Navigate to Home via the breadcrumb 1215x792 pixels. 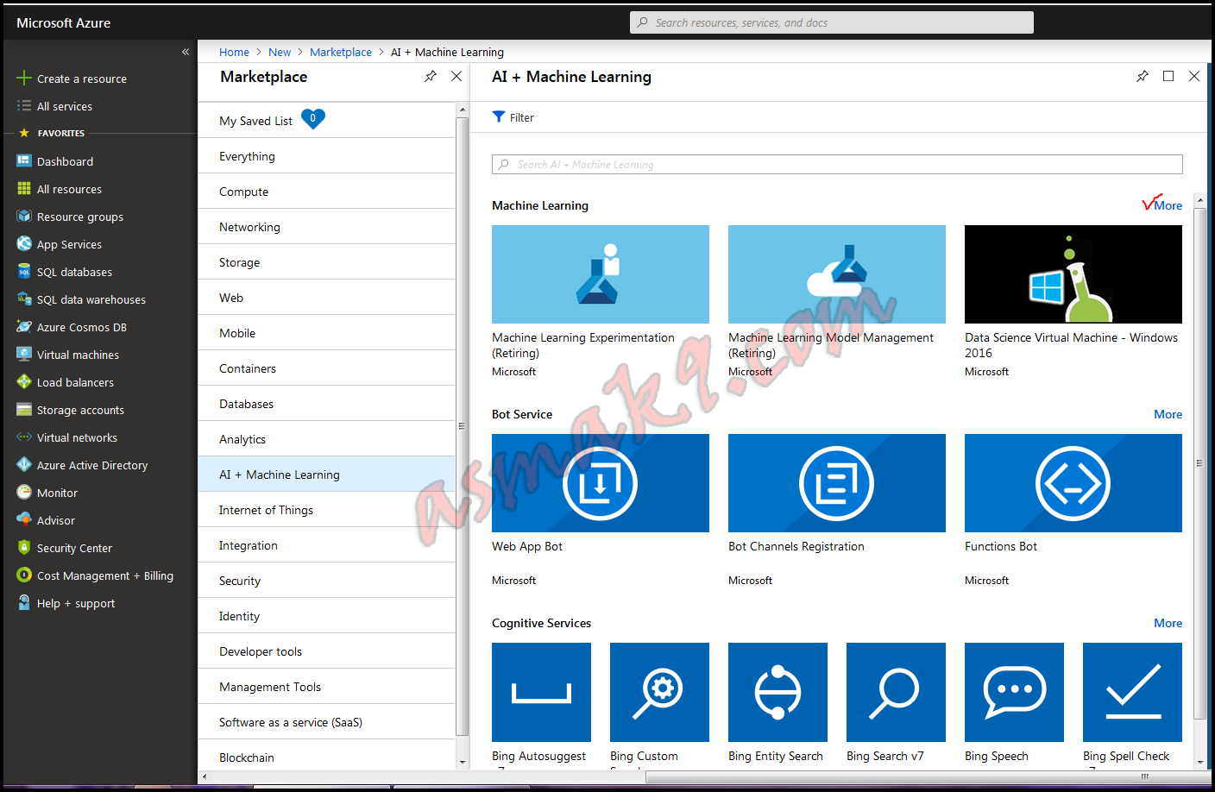(234, 52)
